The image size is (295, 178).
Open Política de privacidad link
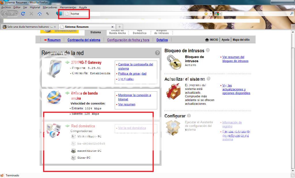point(132,74)
